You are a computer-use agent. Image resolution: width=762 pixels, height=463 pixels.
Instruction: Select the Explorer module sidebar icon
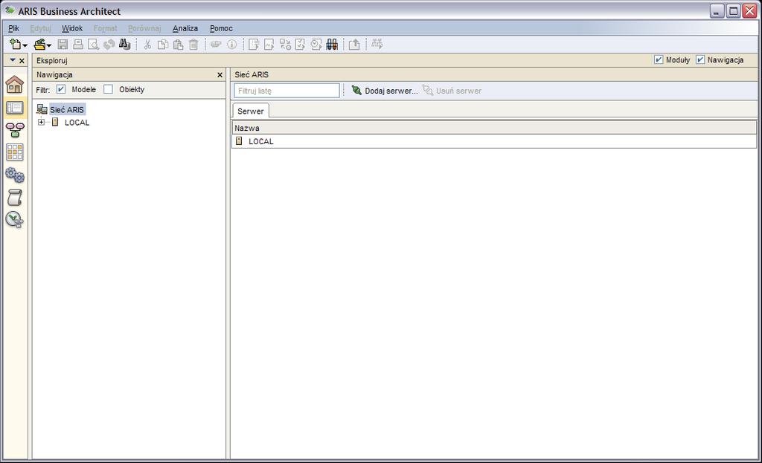coord(15,108)
